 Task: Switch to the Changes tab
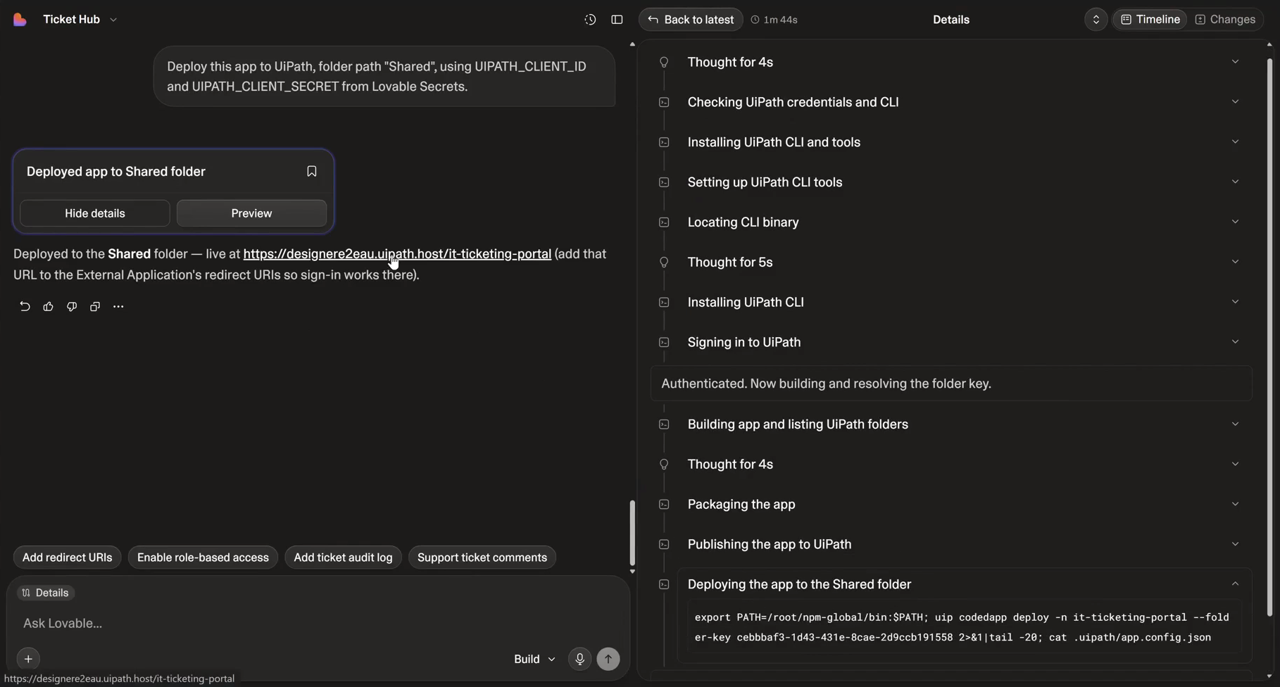point(1225,20)
